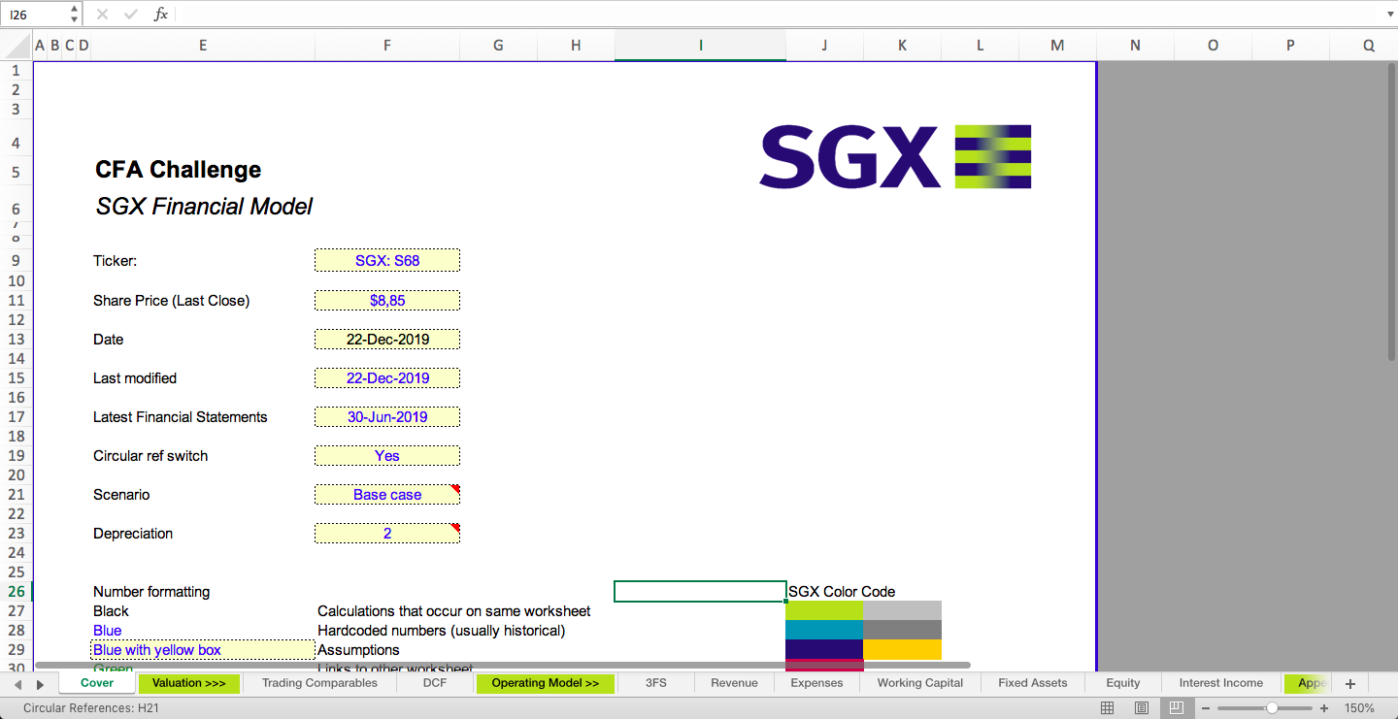Go to Operating Model >> sheet tab
The image size is (1398, 719).
(x=546, y=683)
